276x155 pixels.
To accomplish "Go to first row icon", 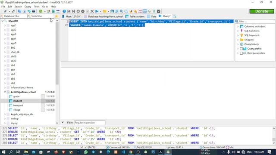I will click(69, 11).
